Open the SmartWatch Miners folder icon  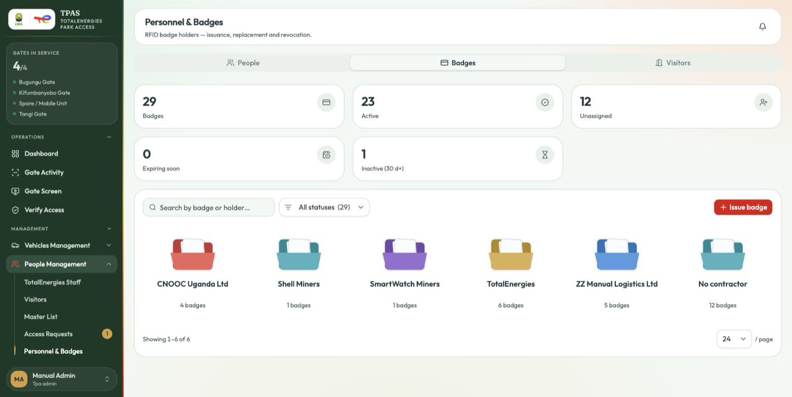pos(405,254)
